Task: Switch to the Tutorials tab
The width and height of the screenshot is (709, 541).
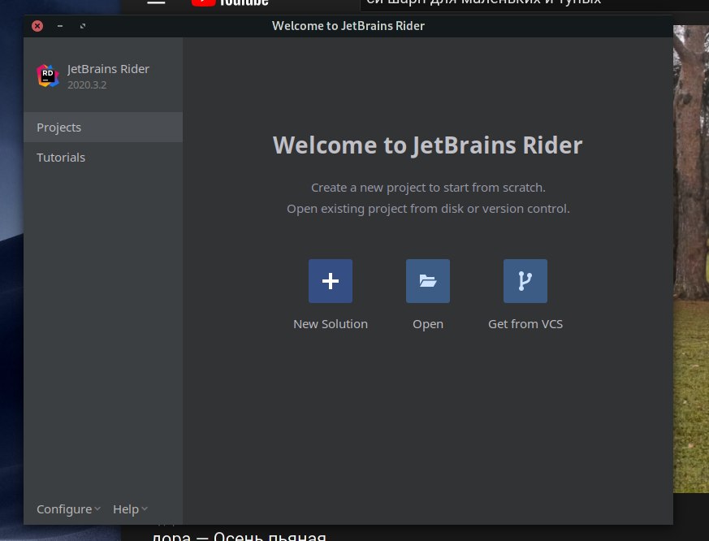Action: pyautogui.click(x=103, y=158)
